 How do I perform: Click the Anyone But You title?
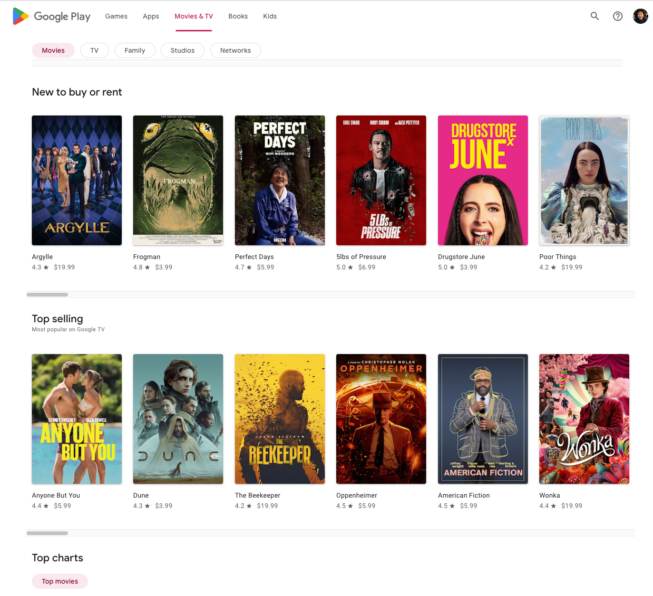coord(56,495)
